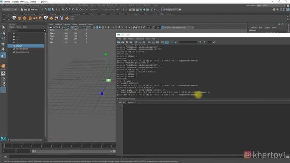The image size is (290, 163).
Task: Open Outliner Display menu
Action: tap(11, 27)
